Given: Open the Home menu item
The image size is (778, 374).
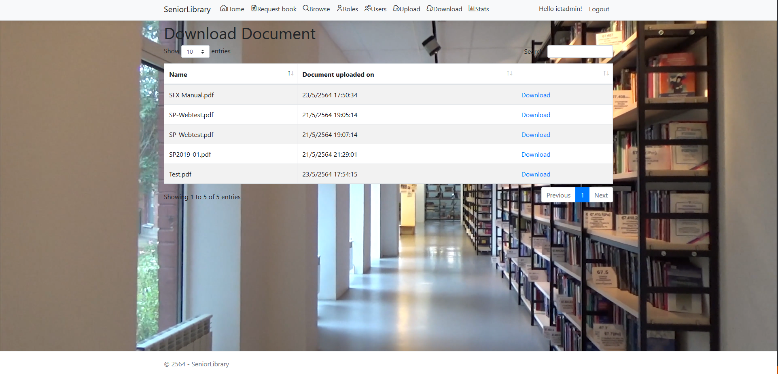Looking at the screenshot, I should pyautogui.click(x=235, y=9).
